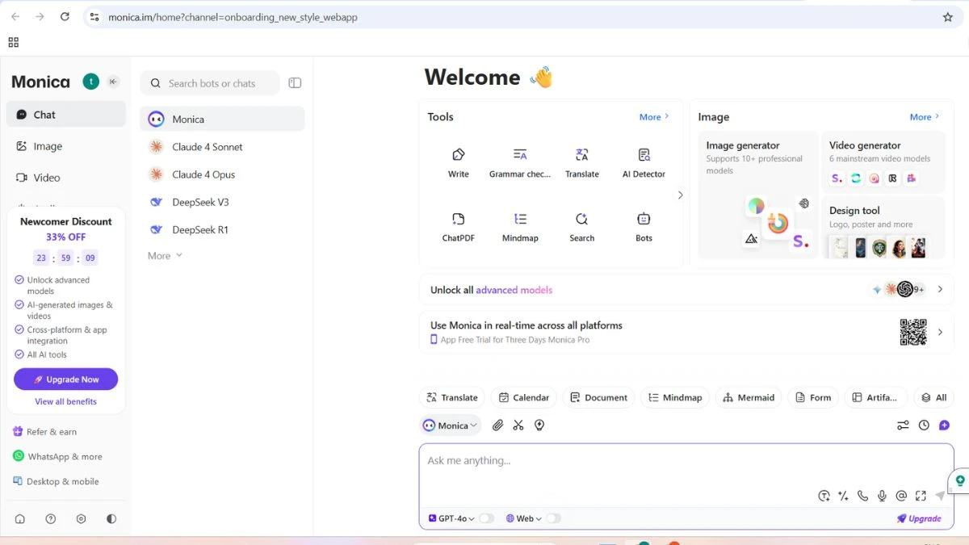Click the Upgrade Now button
This screenshot has width=969, height=545.
pos(66,379)
